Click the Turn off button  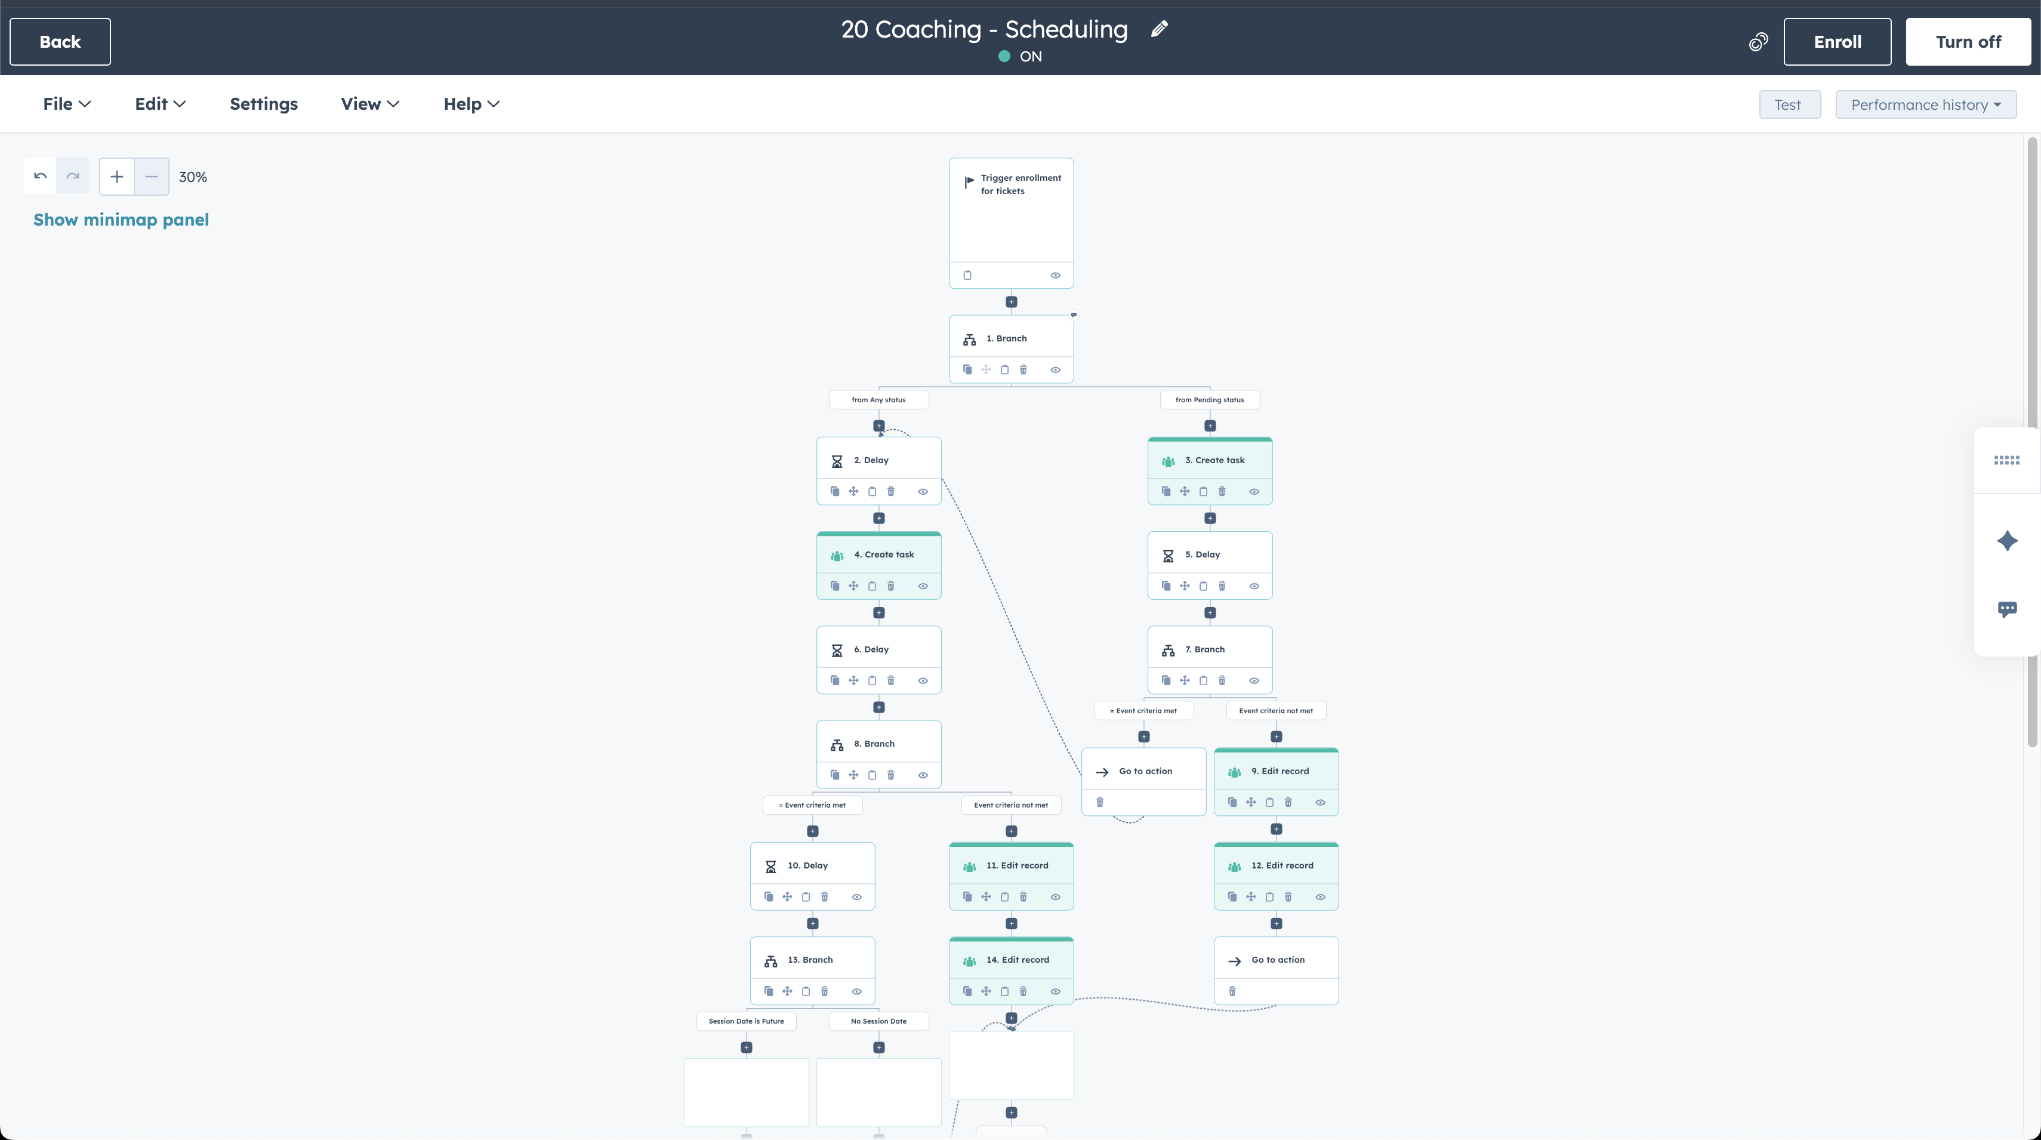(1968, 42)
